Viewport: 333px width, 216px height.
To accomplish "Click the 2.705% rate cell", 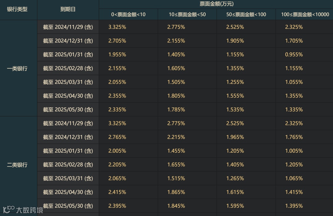I will coord(117,41).
